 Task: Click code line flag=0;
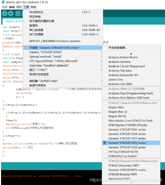point(11,120)
